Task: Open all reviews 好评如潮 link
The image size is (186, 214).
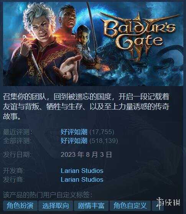Action: 74,141
